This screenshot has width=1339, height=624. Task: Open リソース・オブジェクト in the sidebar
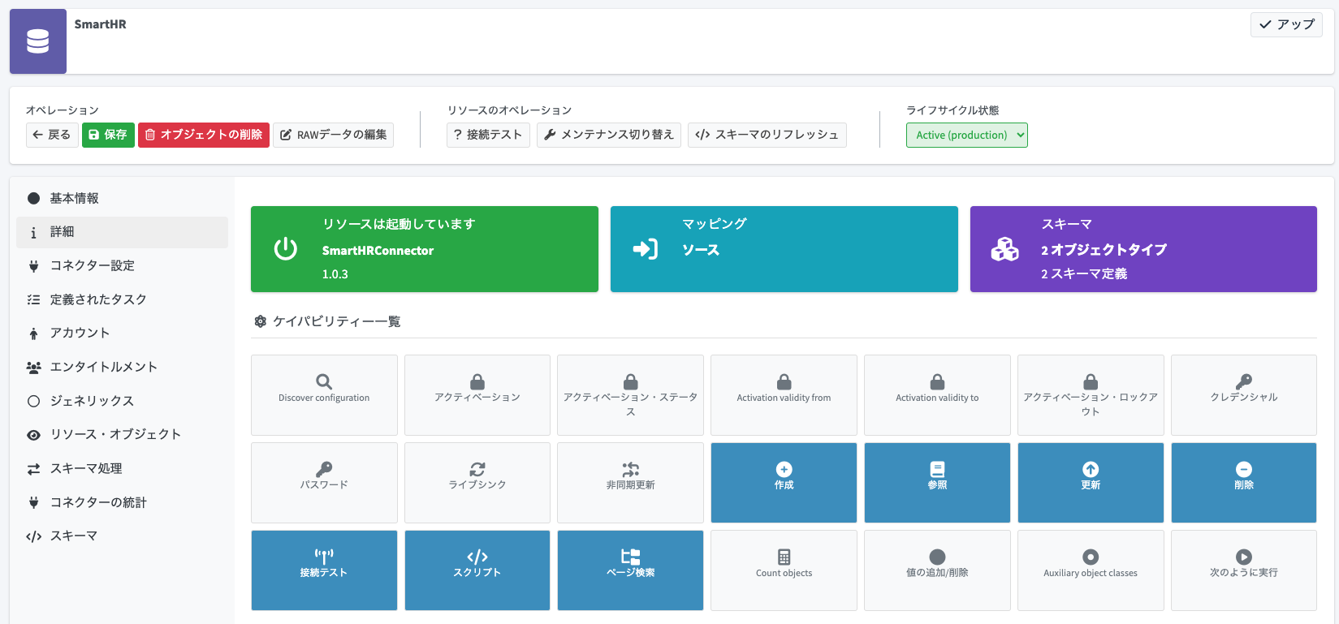click(122, 434)
